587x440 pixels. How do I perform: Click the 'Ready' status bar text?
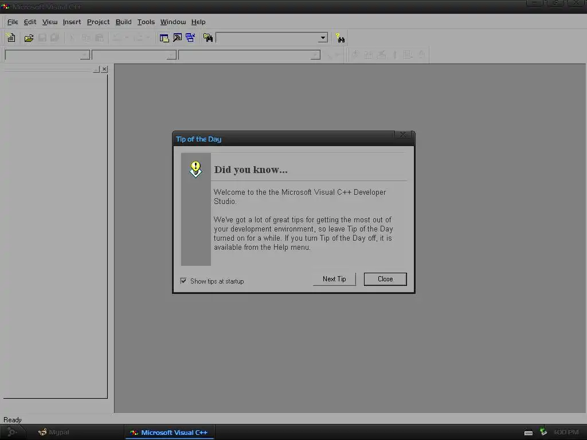13,420
